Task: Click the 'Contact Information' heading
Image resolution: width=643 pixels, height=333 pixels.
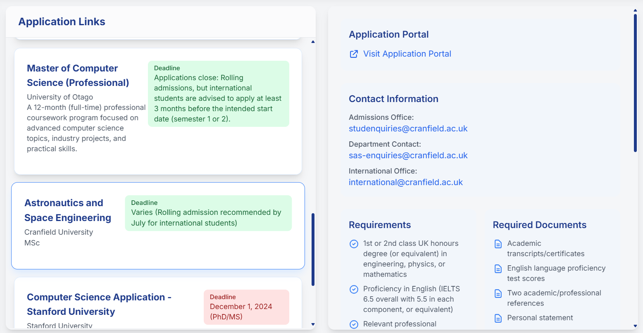Action: (x=393, y=99)
